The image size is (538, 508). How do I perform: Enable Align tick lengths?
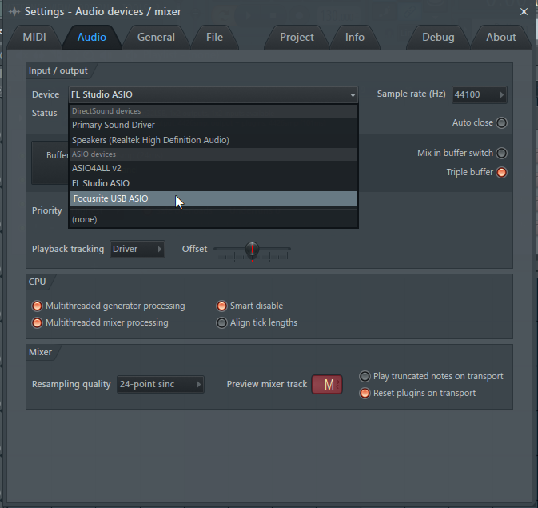(x=221, y=323)
